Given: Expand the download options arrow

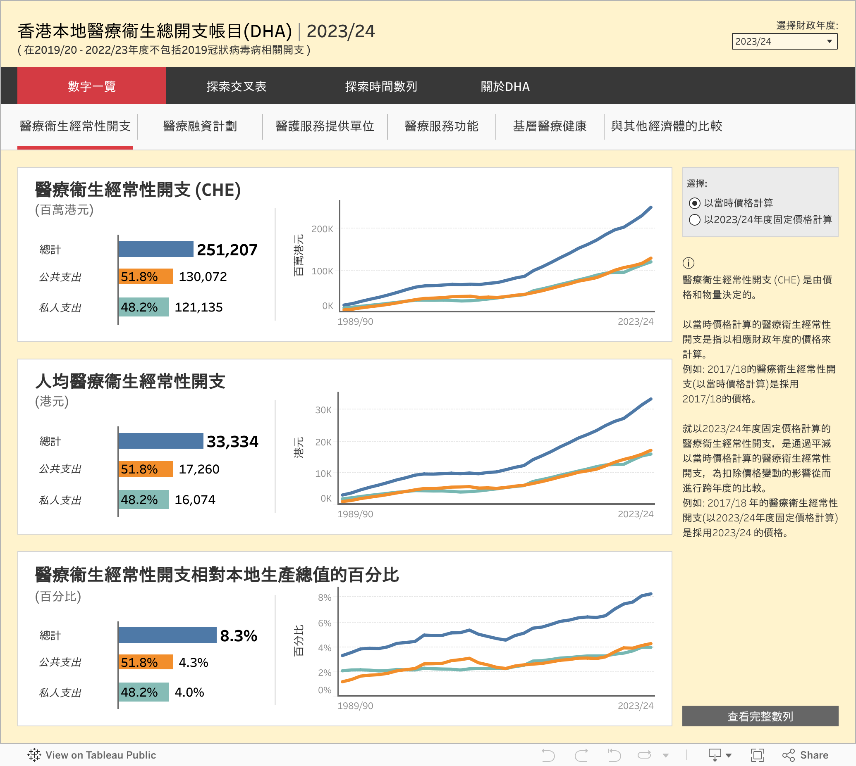Looking at the screenshot, I should coord(729,756).
